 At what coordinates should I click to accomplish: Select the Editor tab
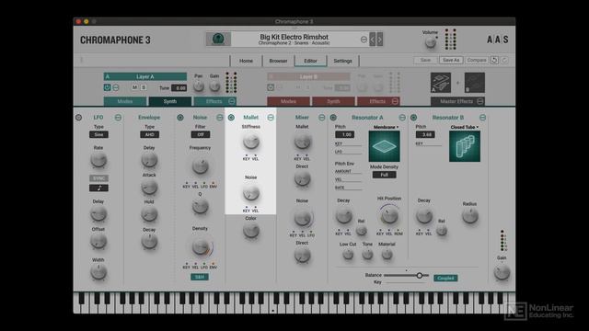click(310, 61)
